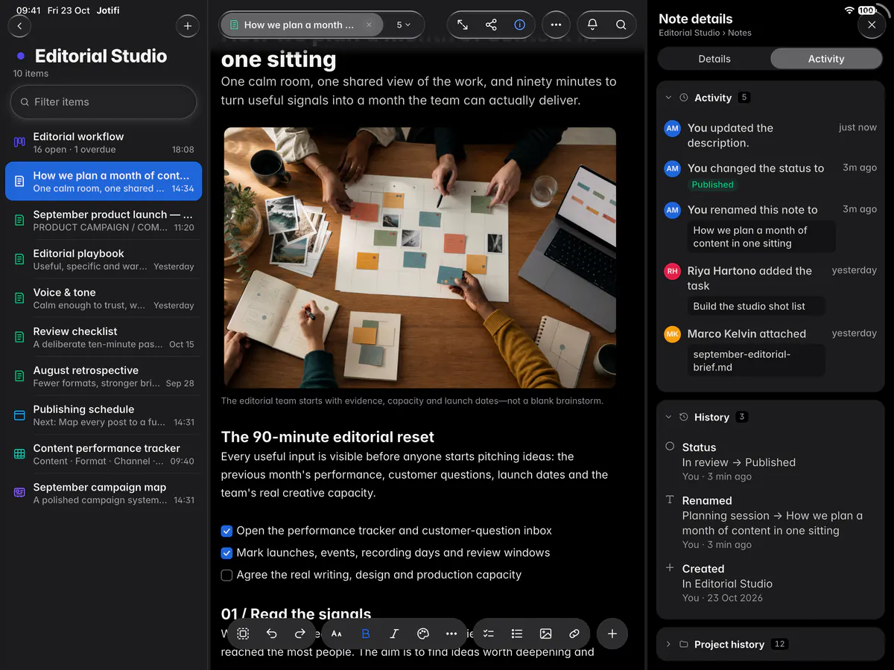Image resolution: width=894 pixels, height=670 pixels.
Task: Open notifications bell
Action: pyautogui.click(x=592, y=25)
